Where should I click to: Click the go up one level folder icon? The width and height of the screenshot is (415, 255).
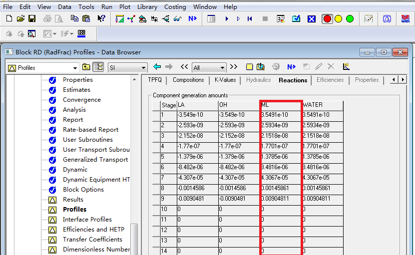[x=86, y=67]
